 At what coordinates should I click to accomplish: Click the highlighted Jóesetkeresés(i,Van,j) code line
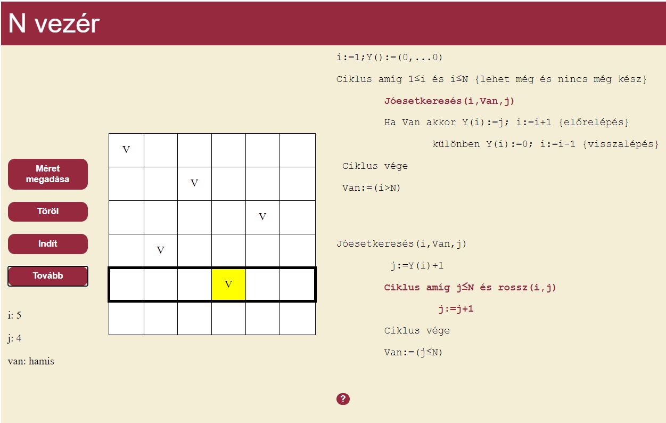449,101
